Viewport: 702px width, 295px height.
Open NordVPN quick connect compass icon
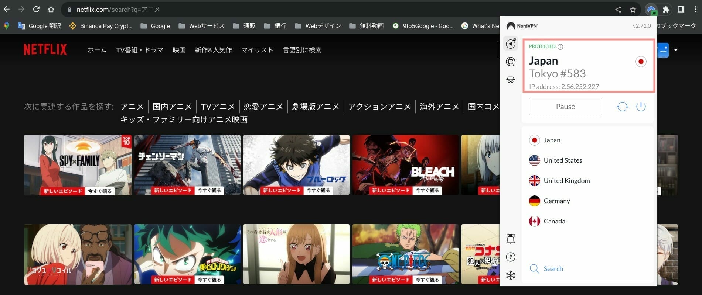[511, 44]
